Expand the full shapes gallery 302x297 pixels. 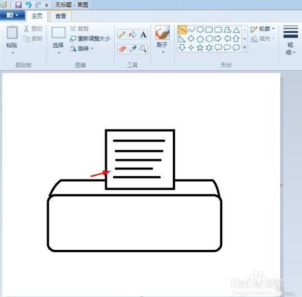[x=245, y=48]
